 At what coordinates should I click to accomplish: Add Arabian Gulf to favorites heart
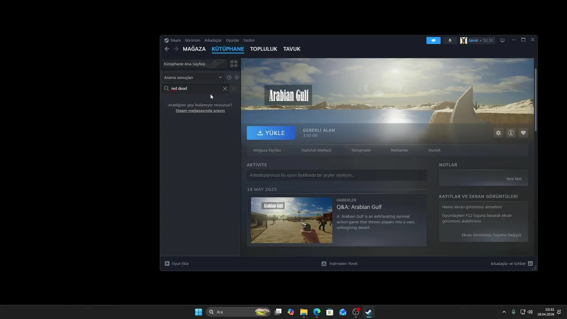tap(523, 133)
